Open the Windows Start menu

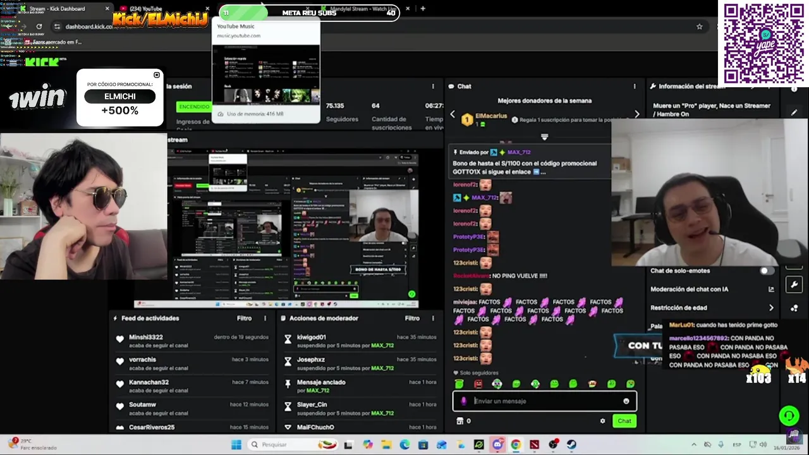pyautogui.click(x=236, y=444)
